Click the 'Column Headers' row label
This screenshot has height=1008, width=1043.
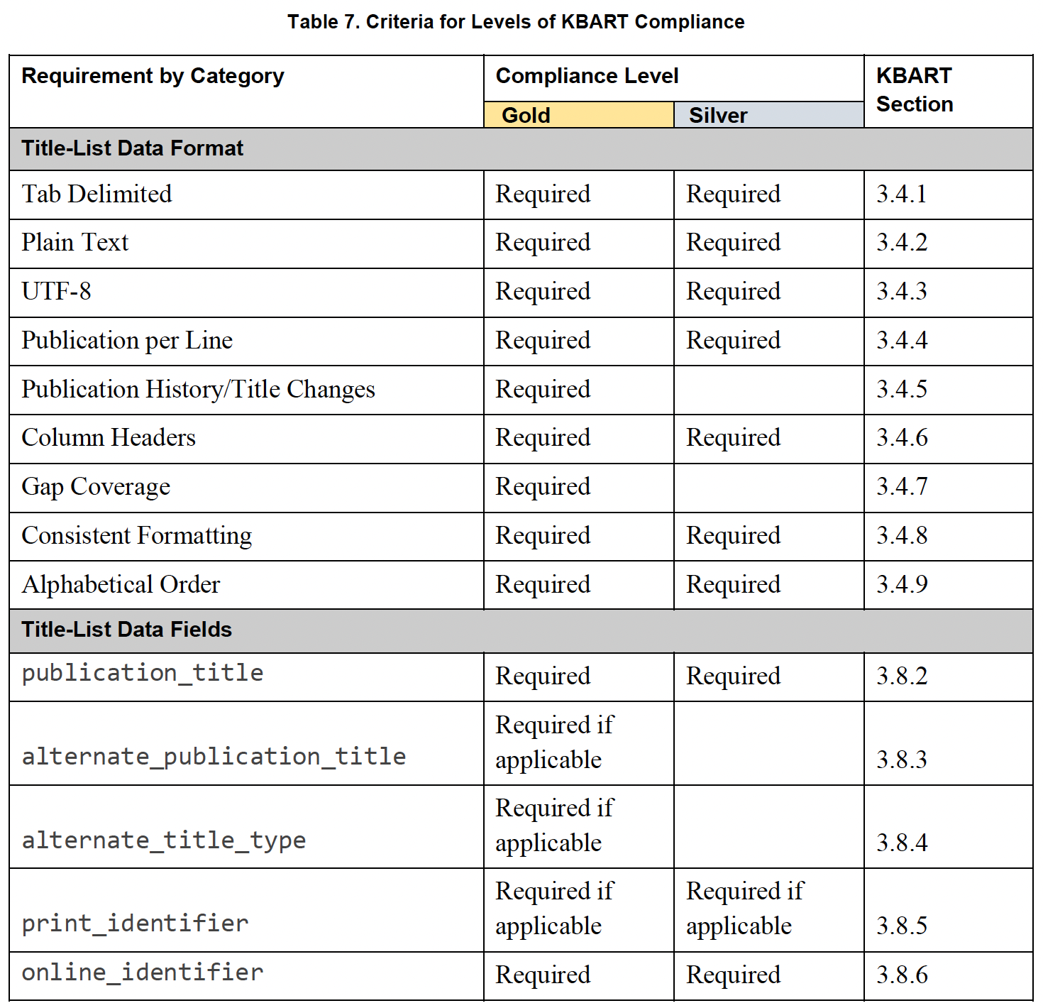pos(109,437)
